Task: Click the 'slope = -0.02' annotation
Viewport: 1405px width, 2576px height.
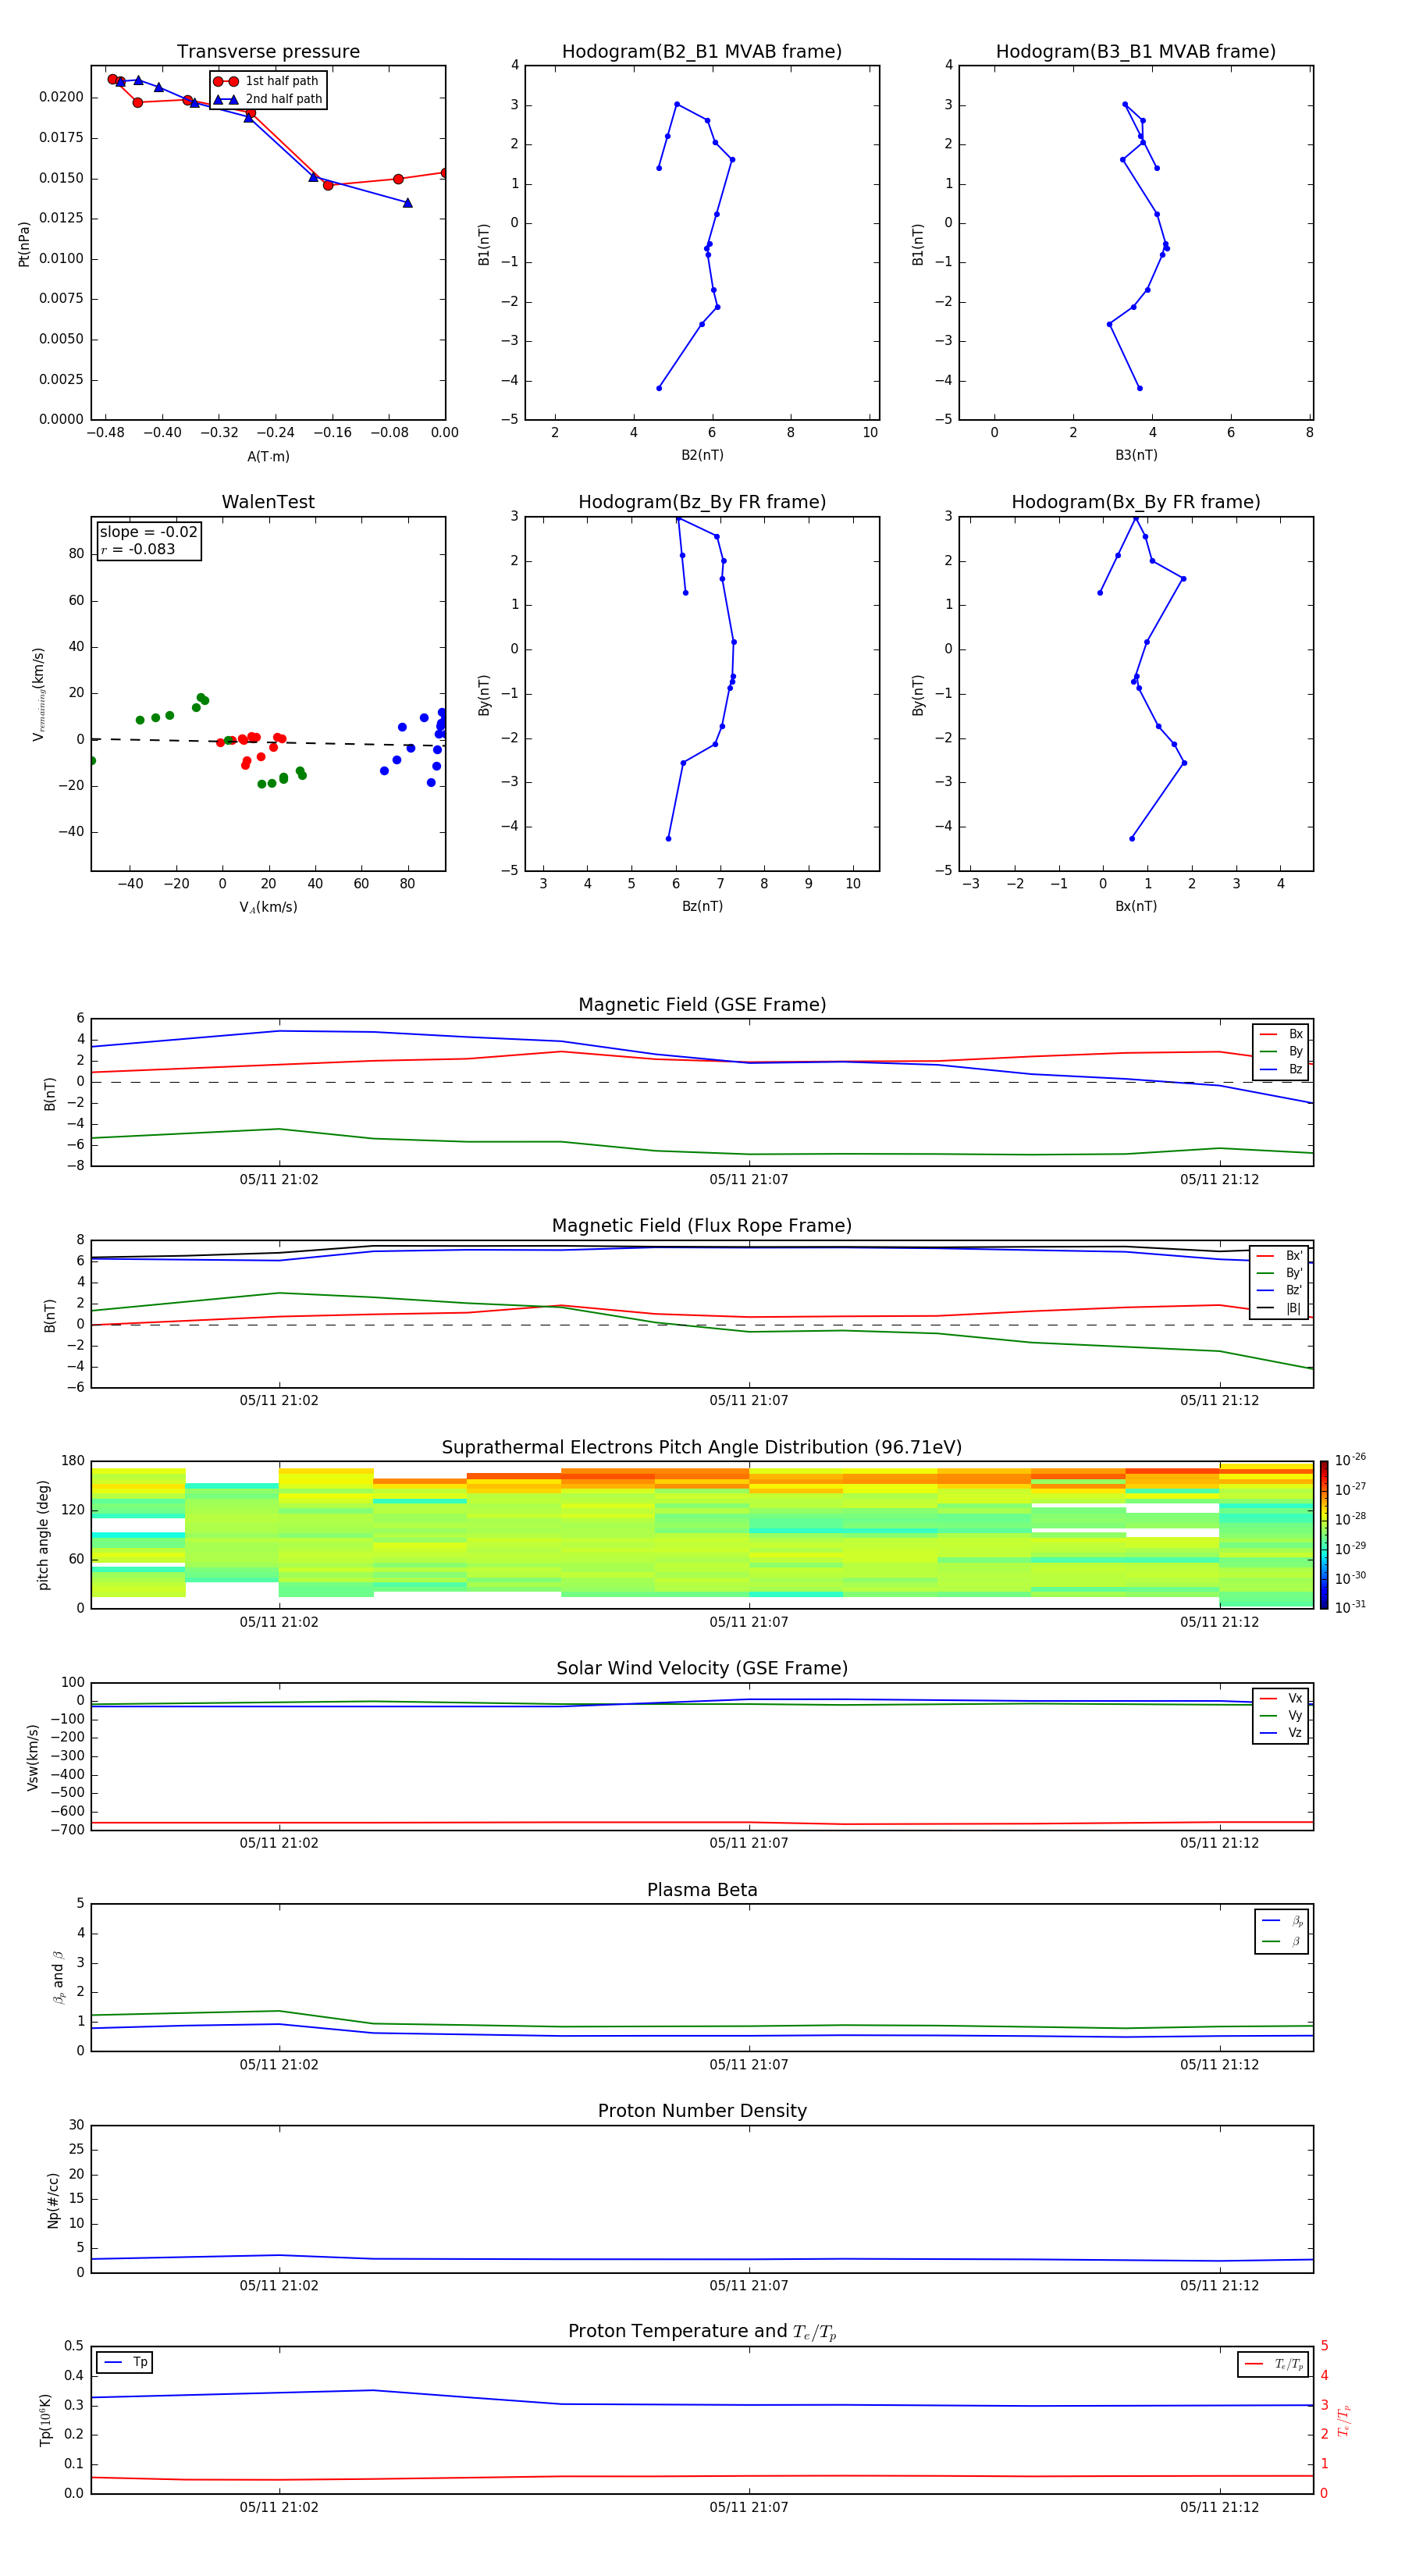Action: tap(148, 532)
